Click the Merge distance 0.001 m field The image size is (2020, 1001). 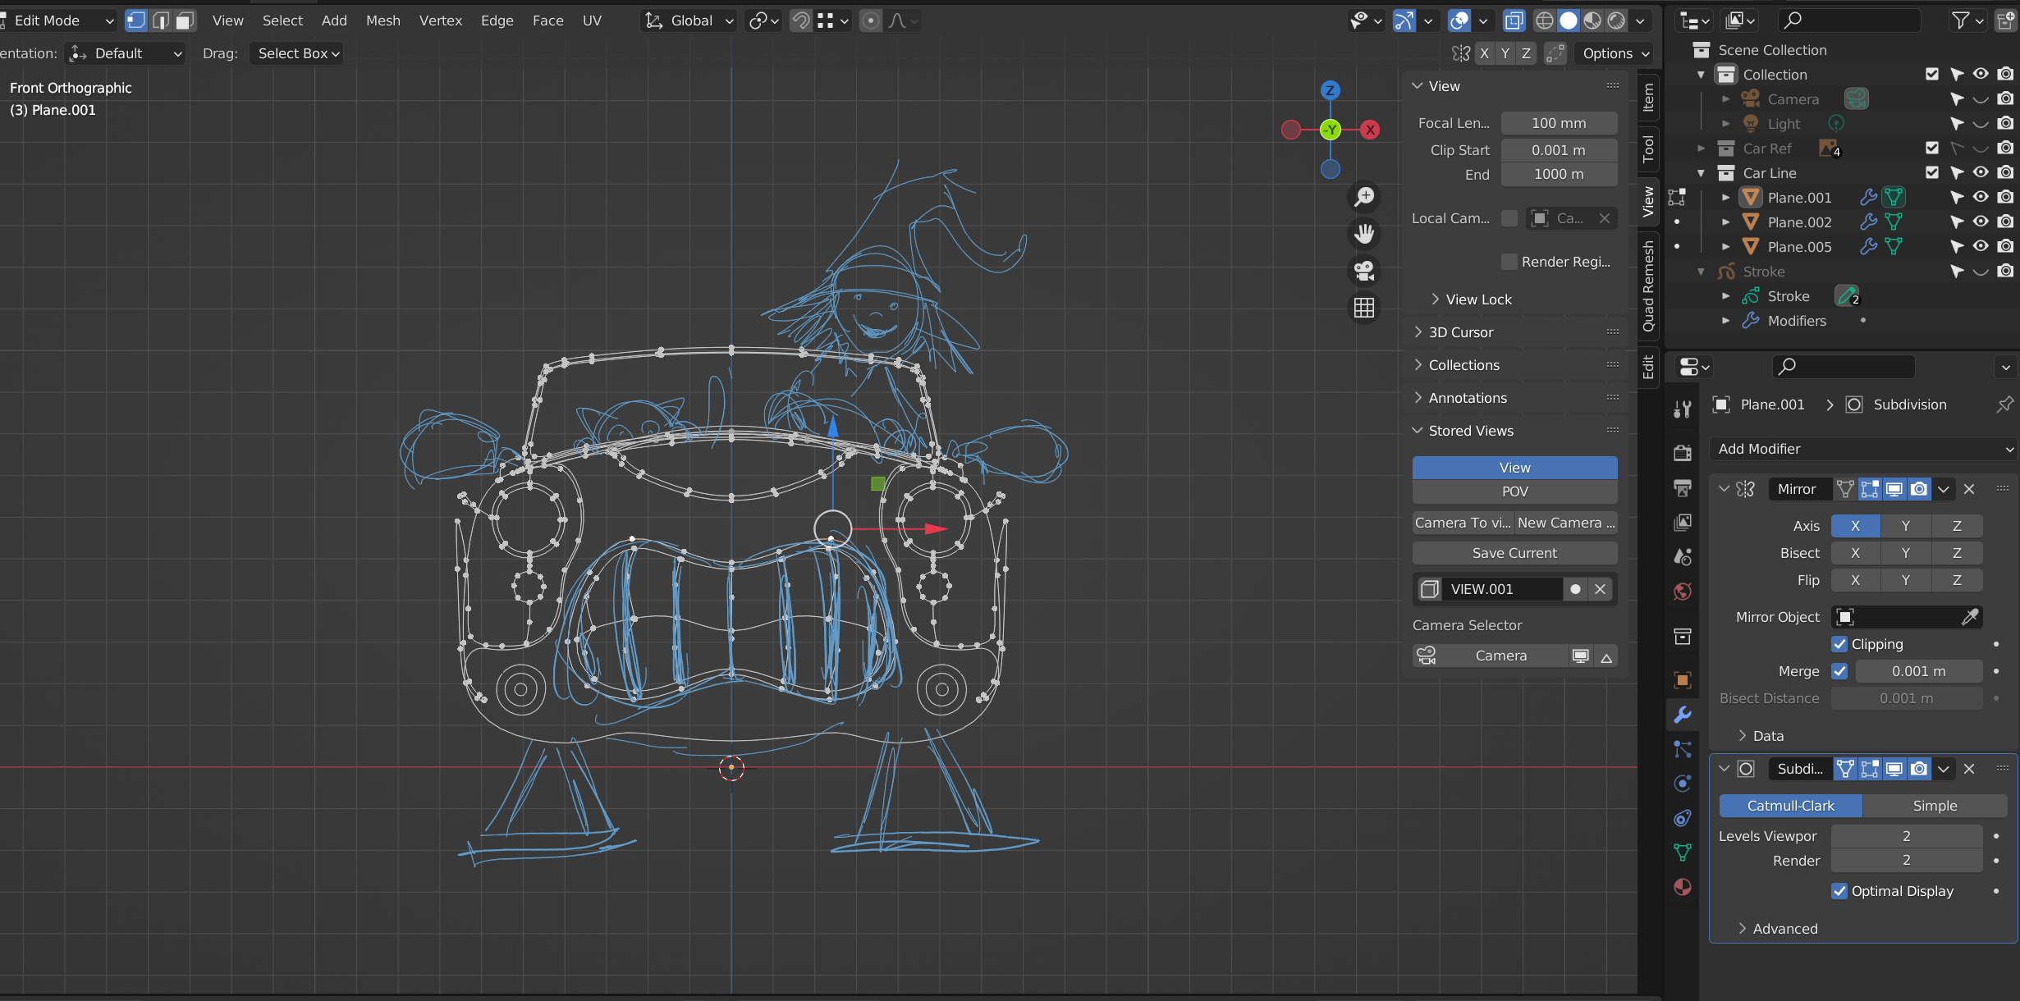pyautogui.click(x=1919, y=671)
